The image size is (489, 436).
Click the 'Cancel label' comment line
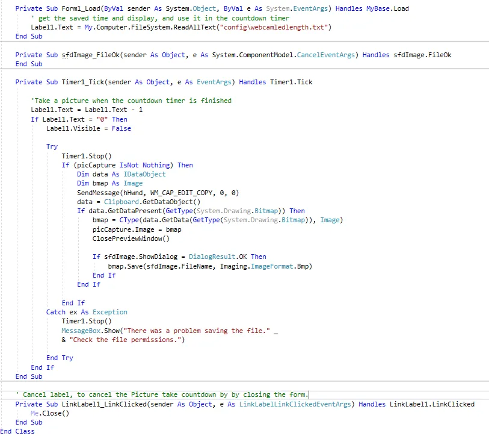(162, 395)
